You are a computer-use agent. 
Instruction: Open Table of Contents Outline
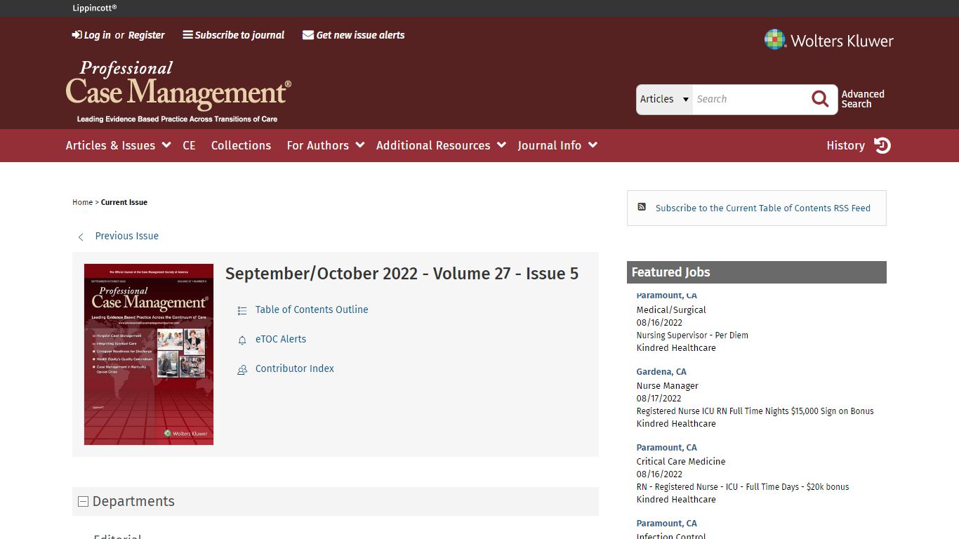(312, 310)
